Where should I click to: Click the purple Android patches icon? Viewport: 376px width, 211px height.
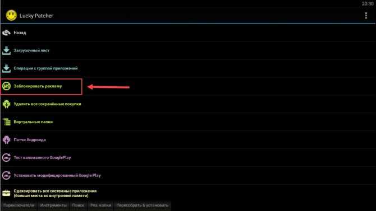coord(7,140)
